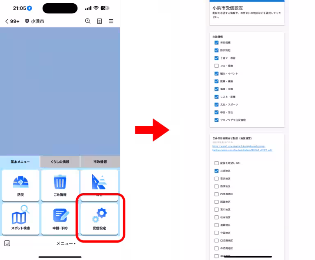Enable the ごみ・環境 checkbox
Image resolution: width=315 pixels, height=260 pixels.
(217, 66)
